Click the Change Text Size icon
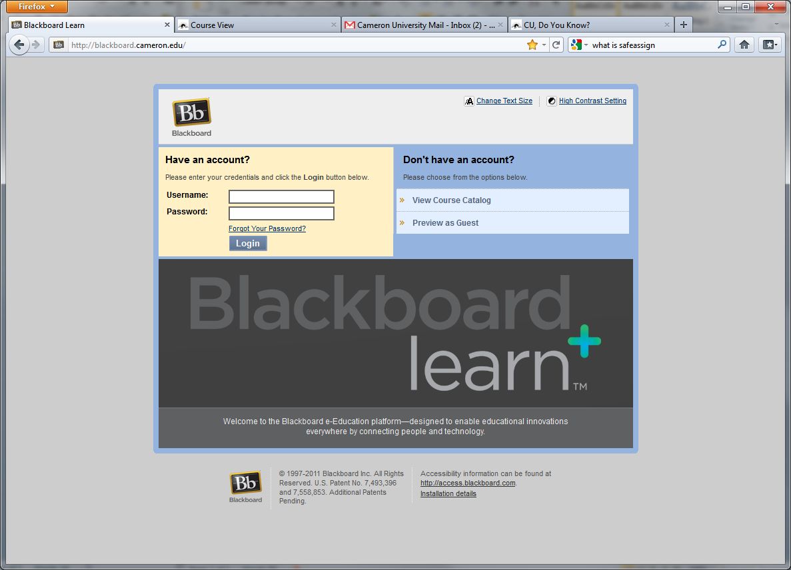Viewport: 791px width, 570px height. (469, 101)
